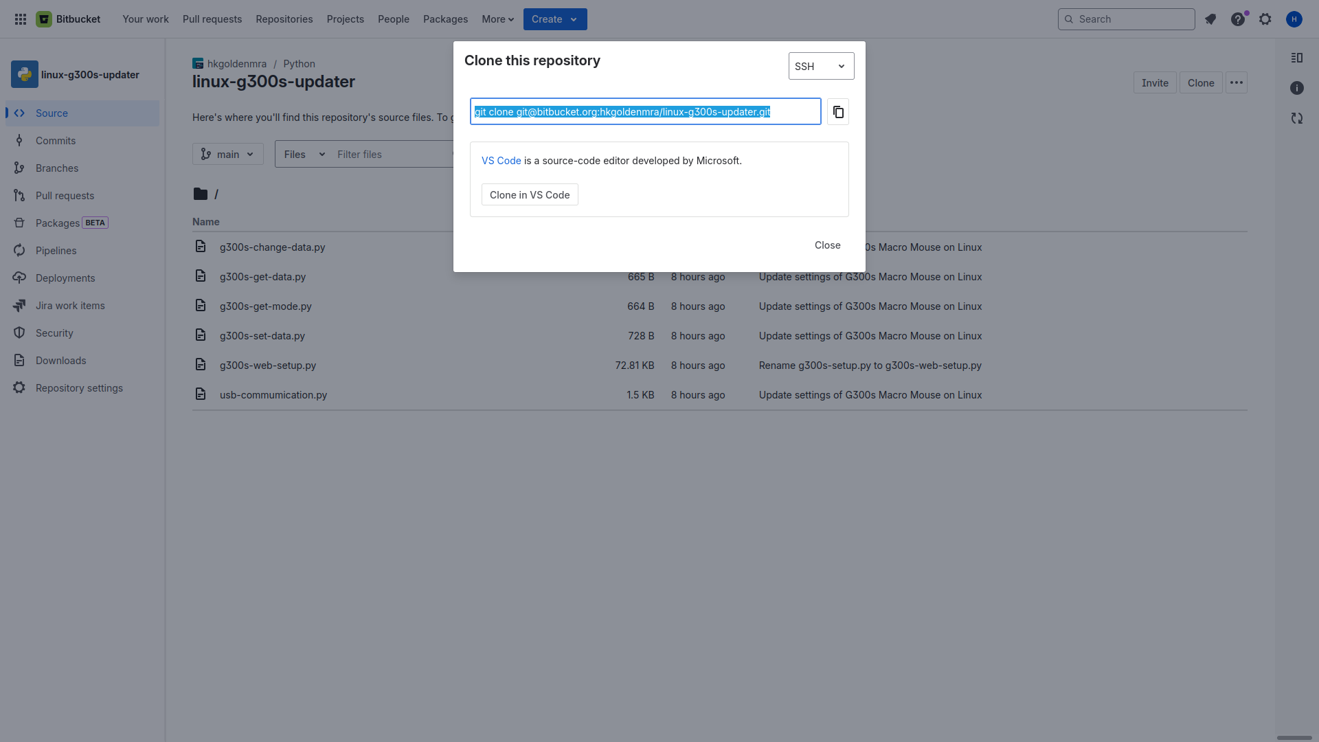Open Packages in top navigation
Viewport: 1319px width, 742px height.
pos(446,19)
